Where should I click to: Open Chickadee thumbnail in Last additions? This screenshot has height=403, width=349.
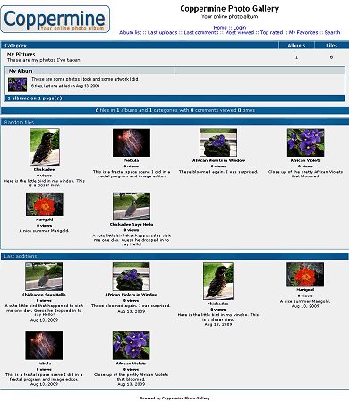pyautogui.click(x=218, y=281)
